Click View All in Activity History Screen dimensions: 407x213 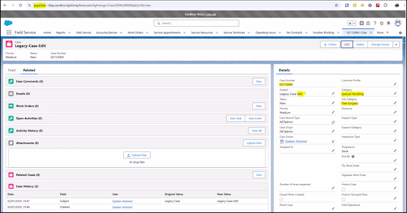(257, 131)
